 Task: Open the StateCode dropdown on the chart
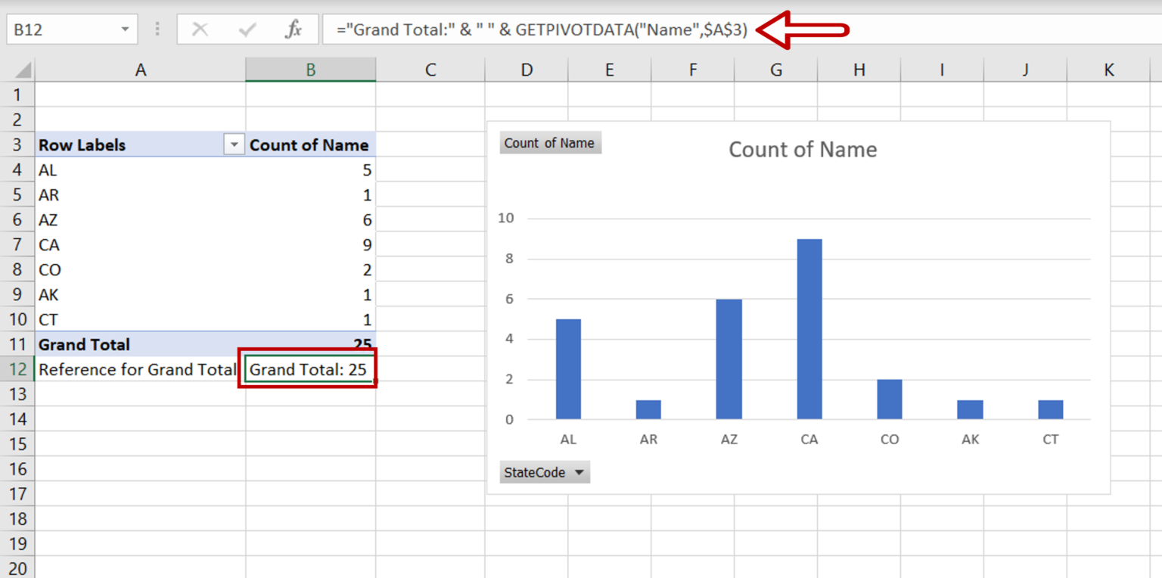[579, 472]
